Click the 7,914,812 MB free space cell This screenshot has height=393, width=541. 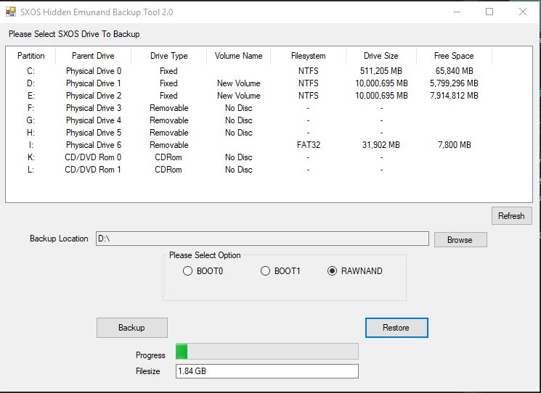click(x=454, y=96)
